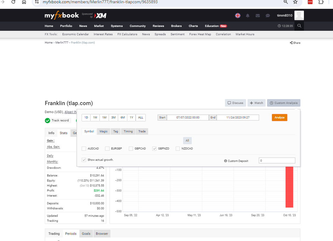333x241 pixels.
Task: Open the Brokers menu
Action: pos(176,26)
